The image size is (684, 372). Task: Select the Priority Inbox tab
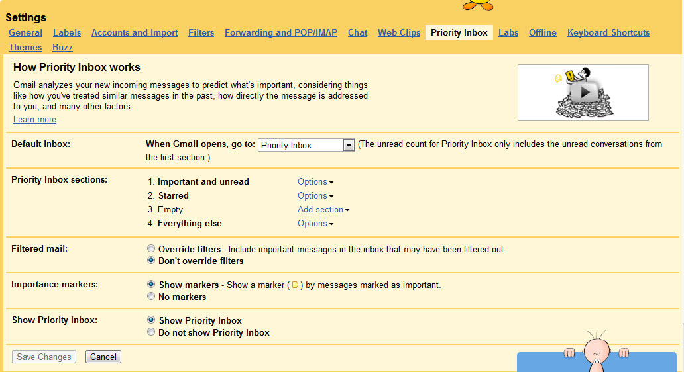pos(459,32)
